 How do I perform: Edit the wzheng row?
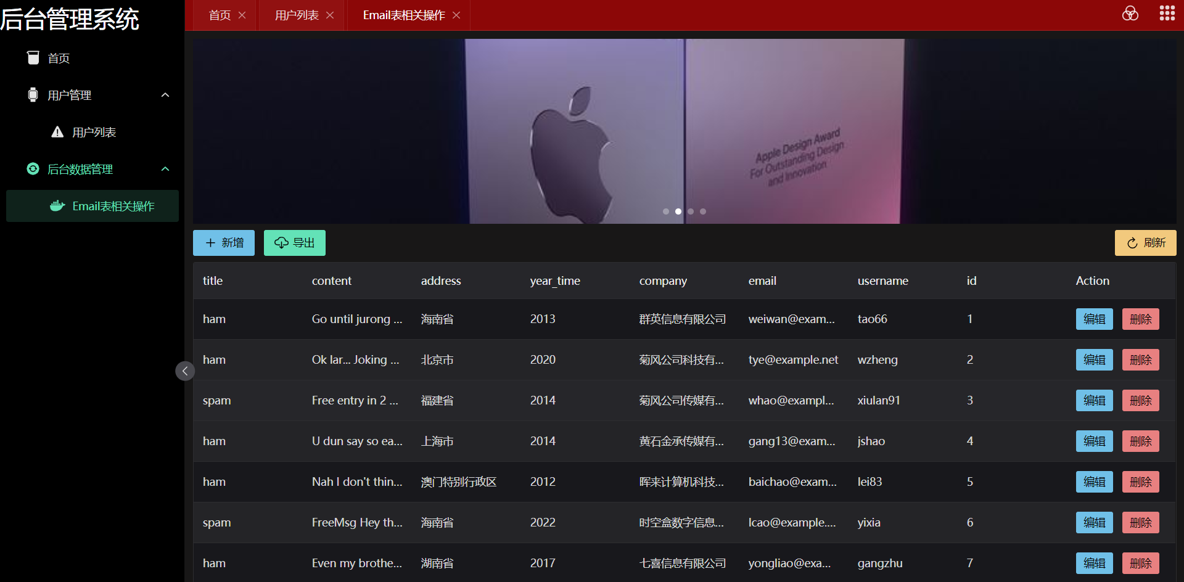[x=1095, y=360]
